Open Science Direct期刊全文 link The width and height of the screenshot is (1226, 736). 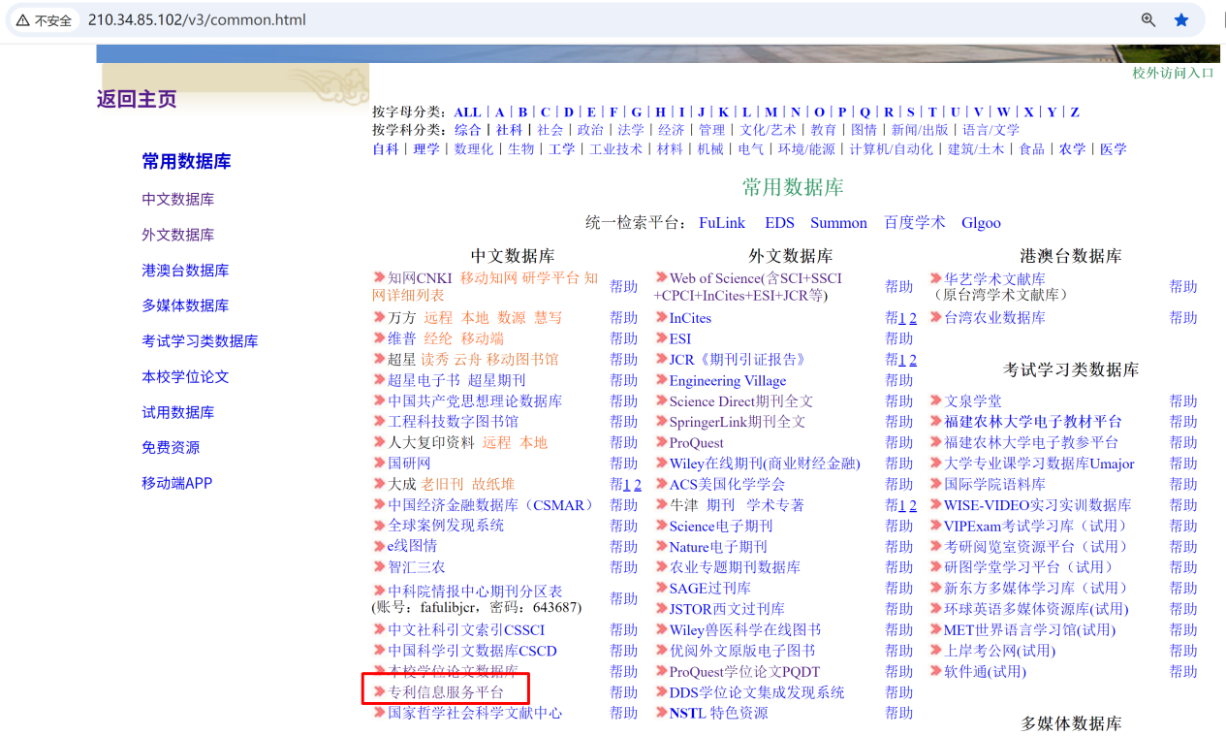pyautogui.click(x=741, y=400)
